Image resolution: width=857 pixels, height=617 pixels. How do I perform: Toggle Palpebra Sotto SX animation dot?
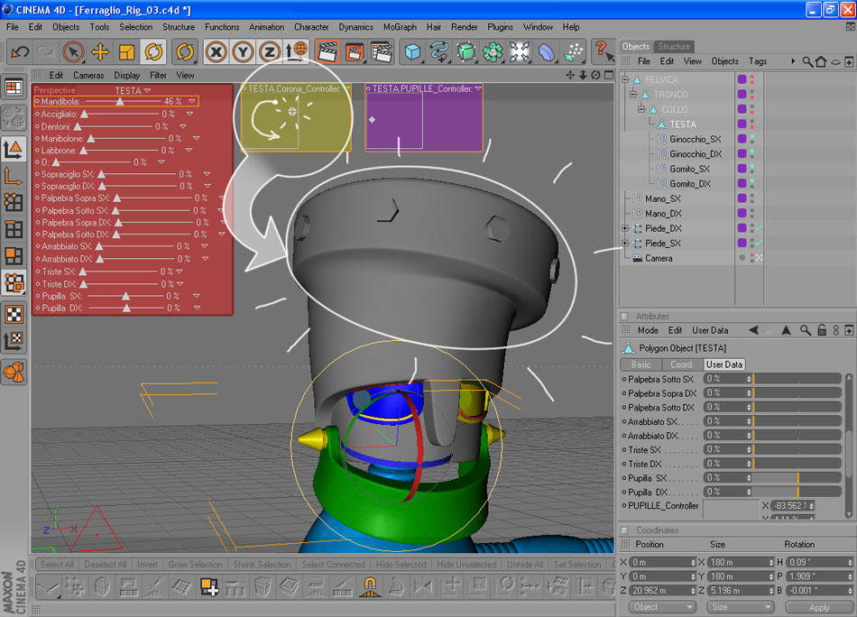pos(624,379)
